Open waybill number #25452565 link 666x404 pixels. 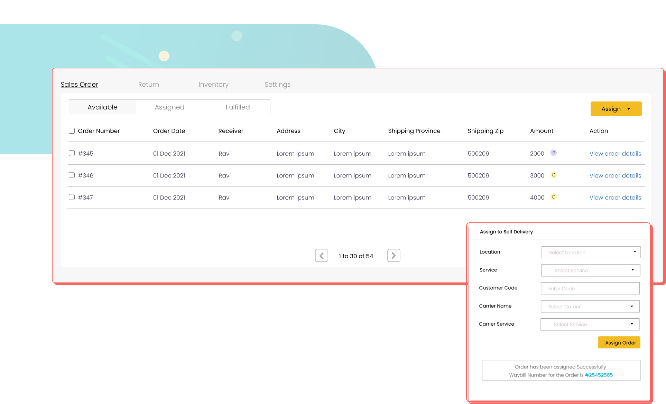(x=599, y=375)
